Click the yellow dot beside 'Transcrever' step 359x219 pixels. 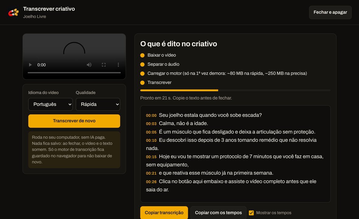[142, 83]
